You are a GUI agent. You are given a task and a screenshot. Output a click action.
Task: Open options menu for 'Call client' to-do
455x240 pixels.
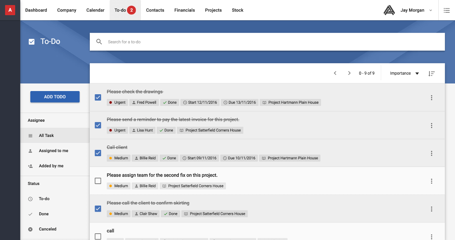coord(431,153)
